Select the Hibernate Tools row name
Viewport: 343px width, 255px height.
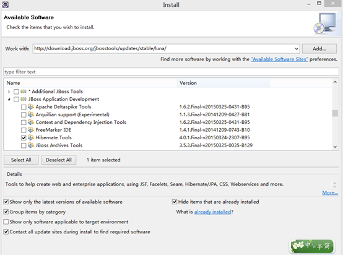click(54, 137)
